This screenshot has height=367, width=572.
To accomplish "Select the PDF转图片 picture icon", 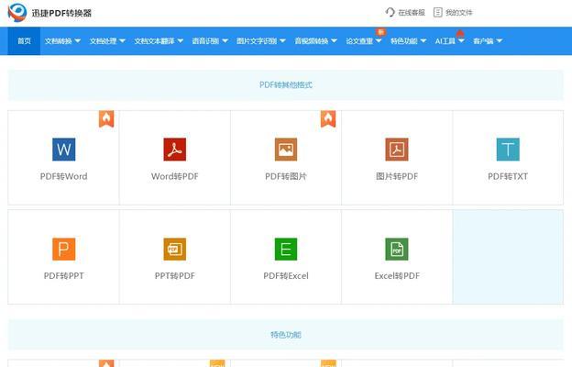I will tap(286, 150).
